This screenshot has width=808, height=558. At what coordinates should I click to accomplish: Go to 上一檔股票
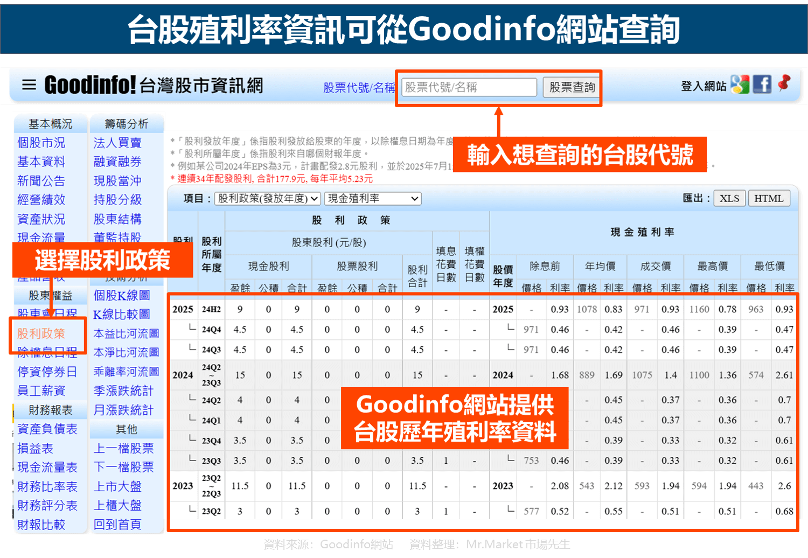click(123, 448)
